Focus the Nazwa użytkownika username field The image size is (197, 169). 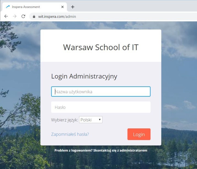[101, 92]
